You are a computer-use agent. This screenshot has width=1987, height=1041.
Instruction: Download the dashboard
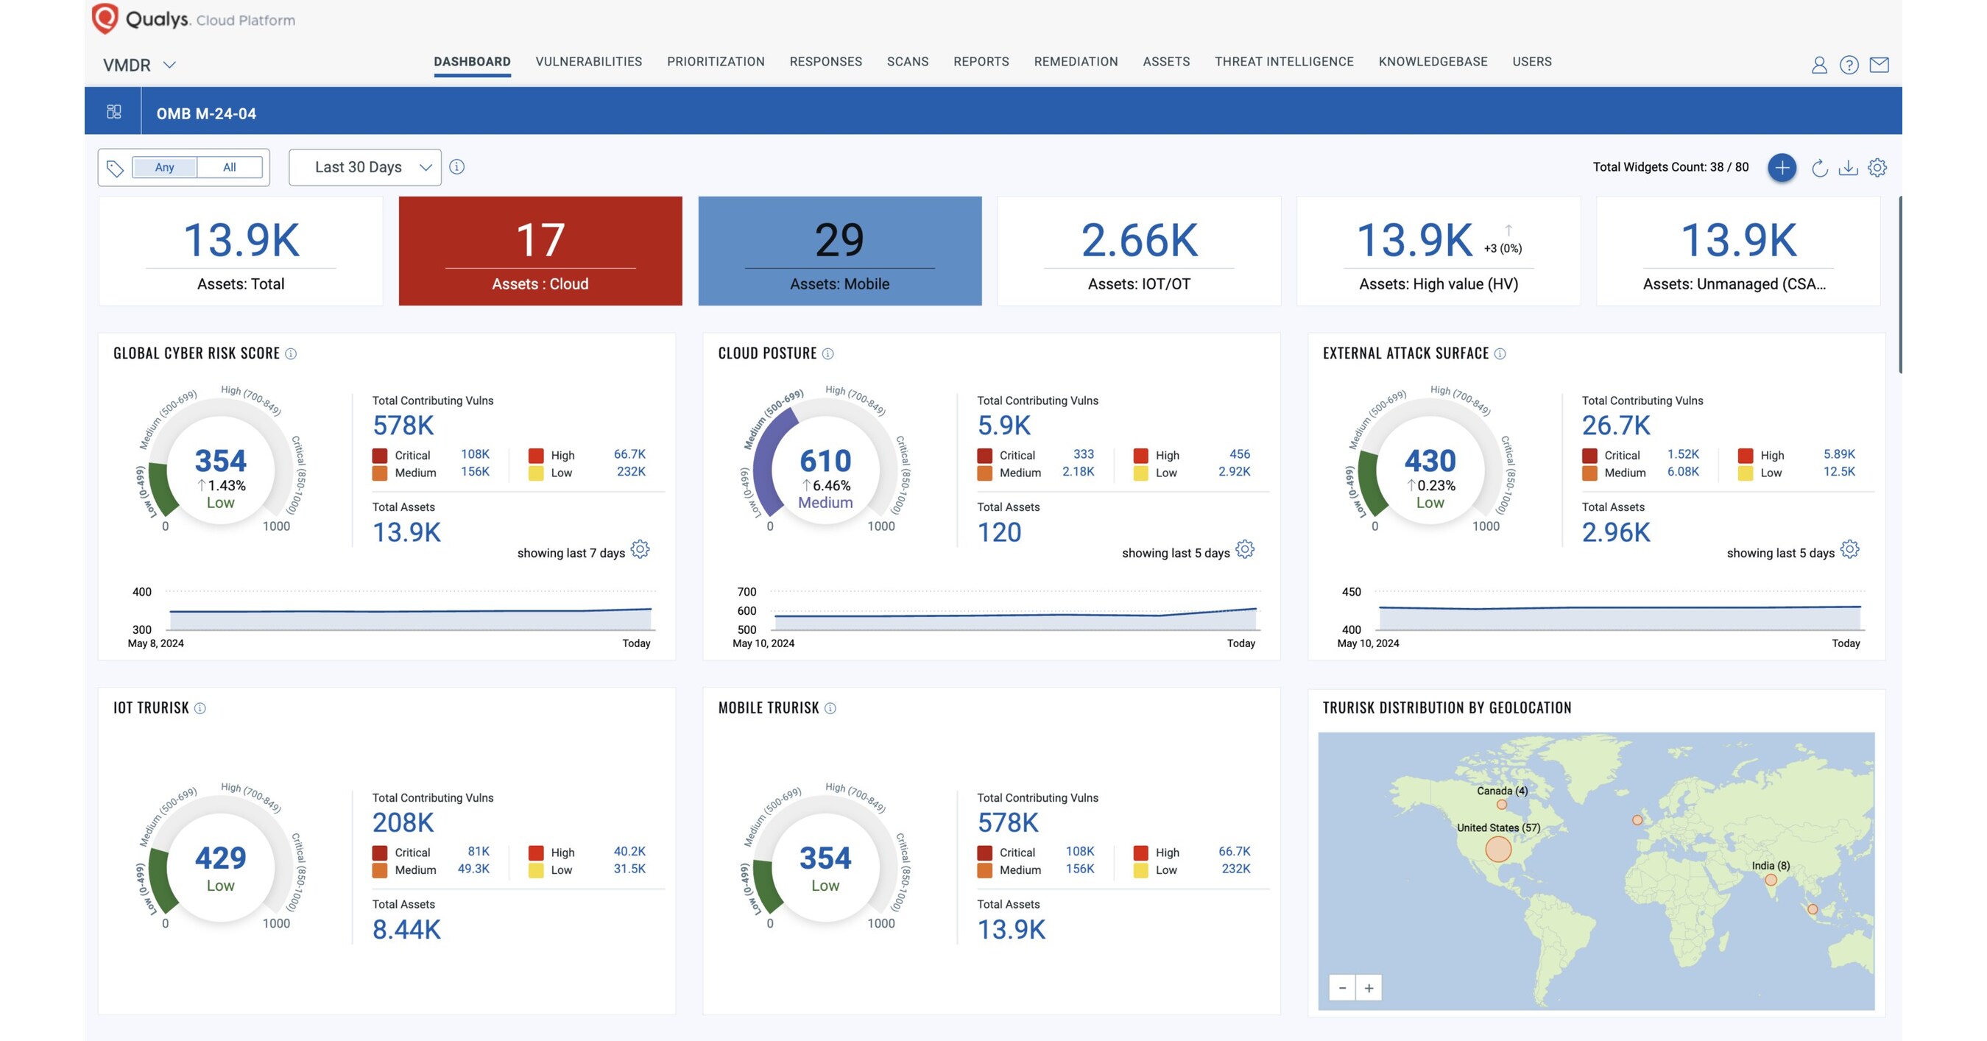click(x=1848, y=167)
